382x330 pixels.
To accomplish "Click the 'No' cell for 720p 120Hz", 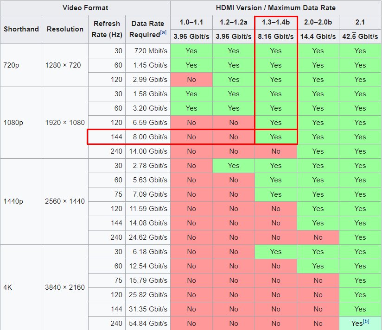I will coord(191,80).
